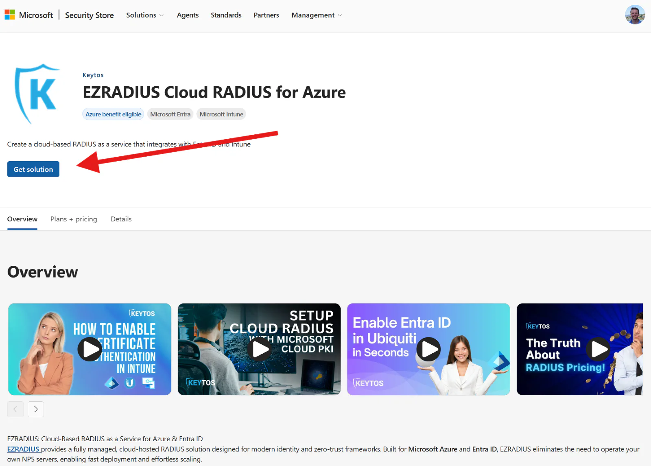Select the Microsoft Entra tag

170,114
